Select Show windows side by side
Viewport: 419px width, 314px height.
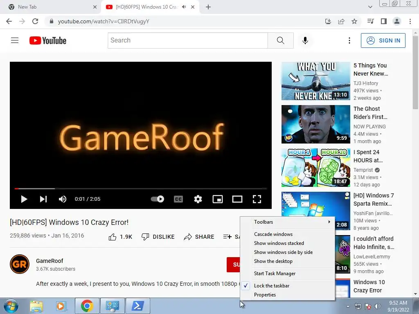pos(288,252)
